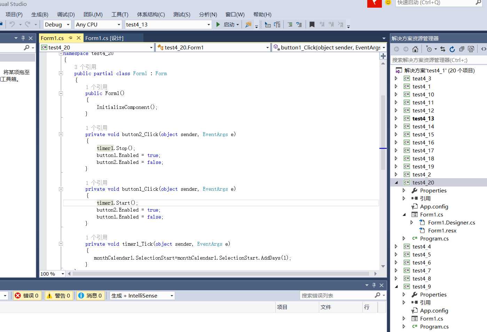Screen dimensions: 487x332
Task: Close the Form1.cs tab
Action: 79,38
